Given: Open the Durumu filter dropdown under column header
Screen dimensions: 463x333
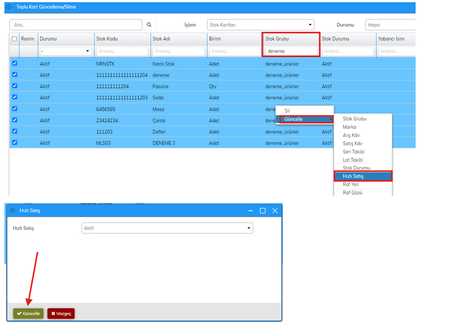Looking at the screenshot, I should [x=65, y=51].
